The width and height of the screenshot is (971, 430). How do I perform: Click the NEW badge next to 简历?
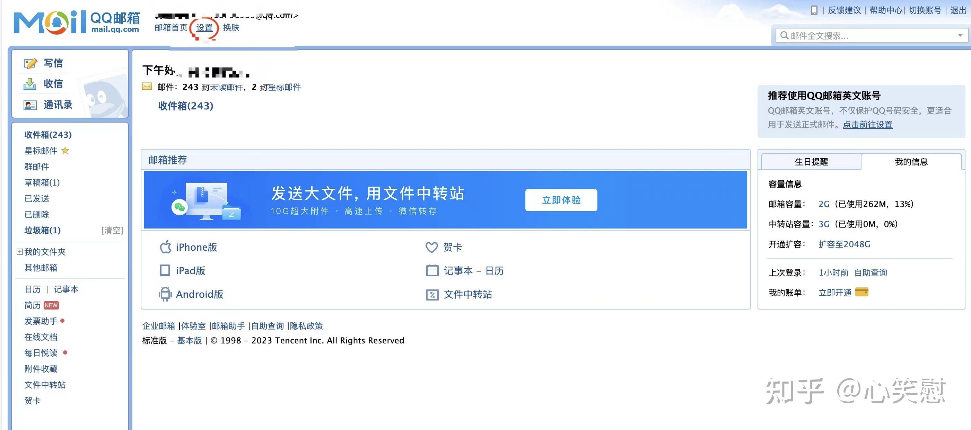coord(51,305)
